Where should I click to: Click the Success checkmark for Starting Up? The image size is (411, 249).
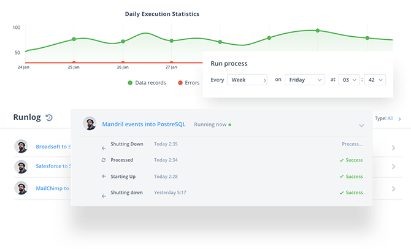341,177
